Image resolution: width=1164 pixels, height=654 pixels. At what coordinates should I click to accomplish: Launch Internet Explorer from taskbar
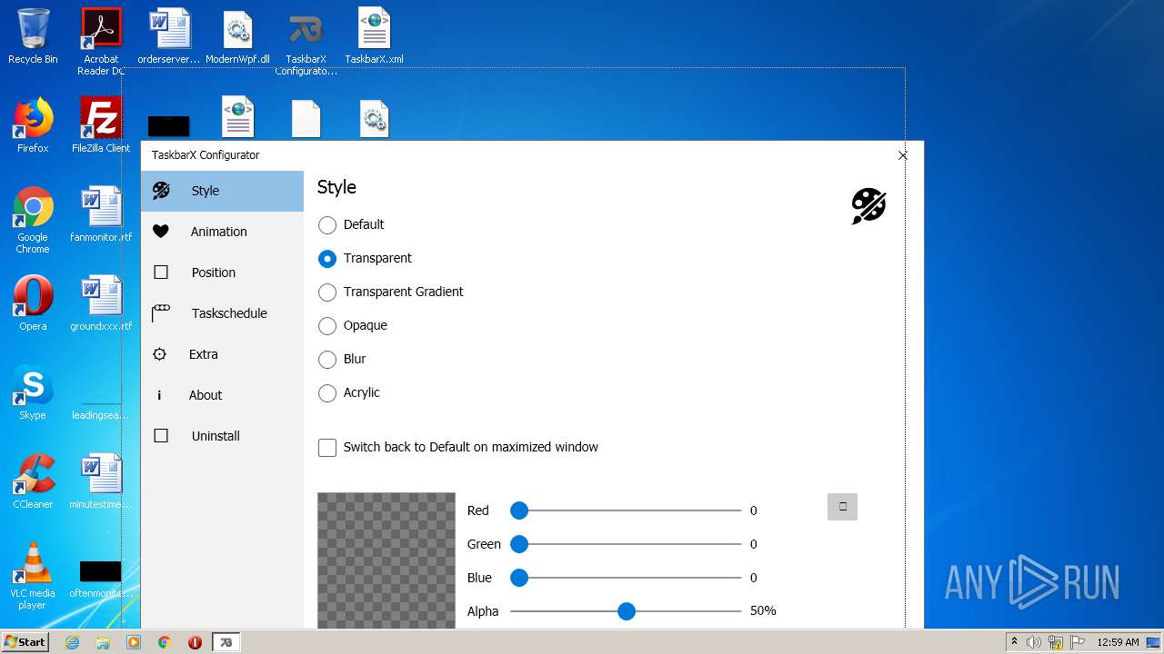pyautogui.click(x=72, y=642)
